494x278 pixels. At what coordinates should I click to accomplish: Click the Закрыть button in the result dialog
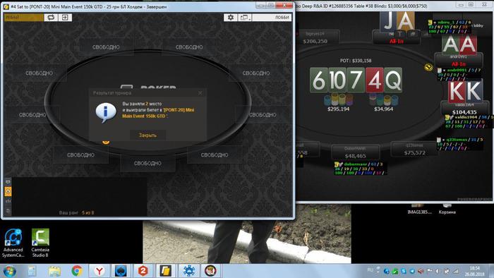click(147, 135)
